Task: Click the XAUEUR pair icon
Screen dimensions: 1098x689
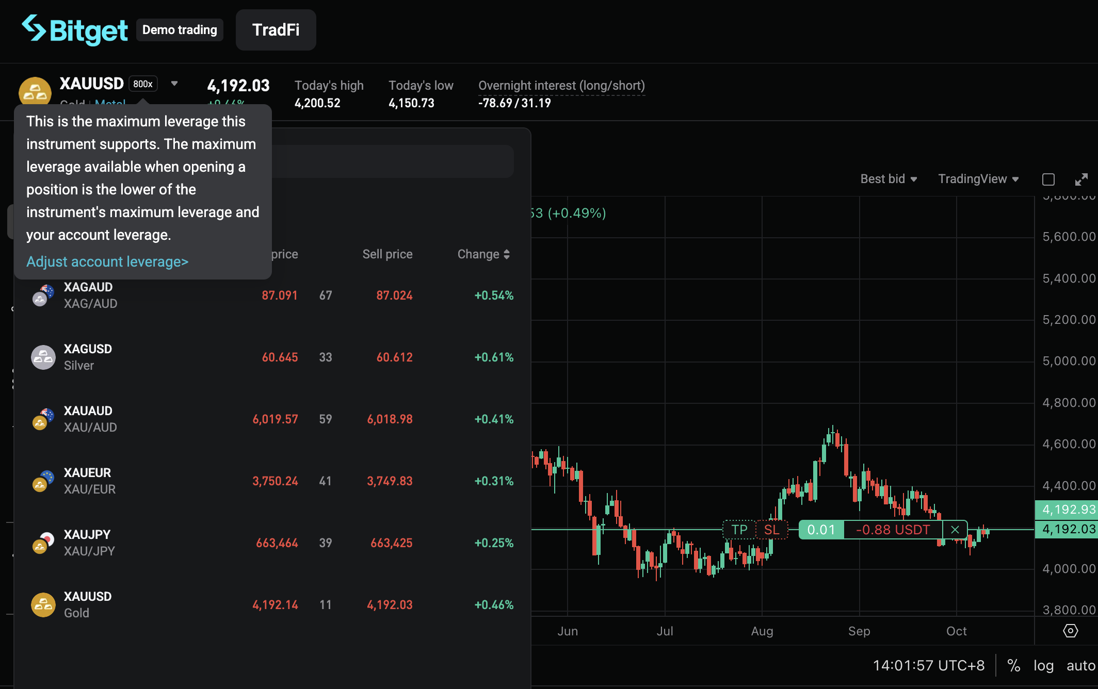Action: (43, 481)
